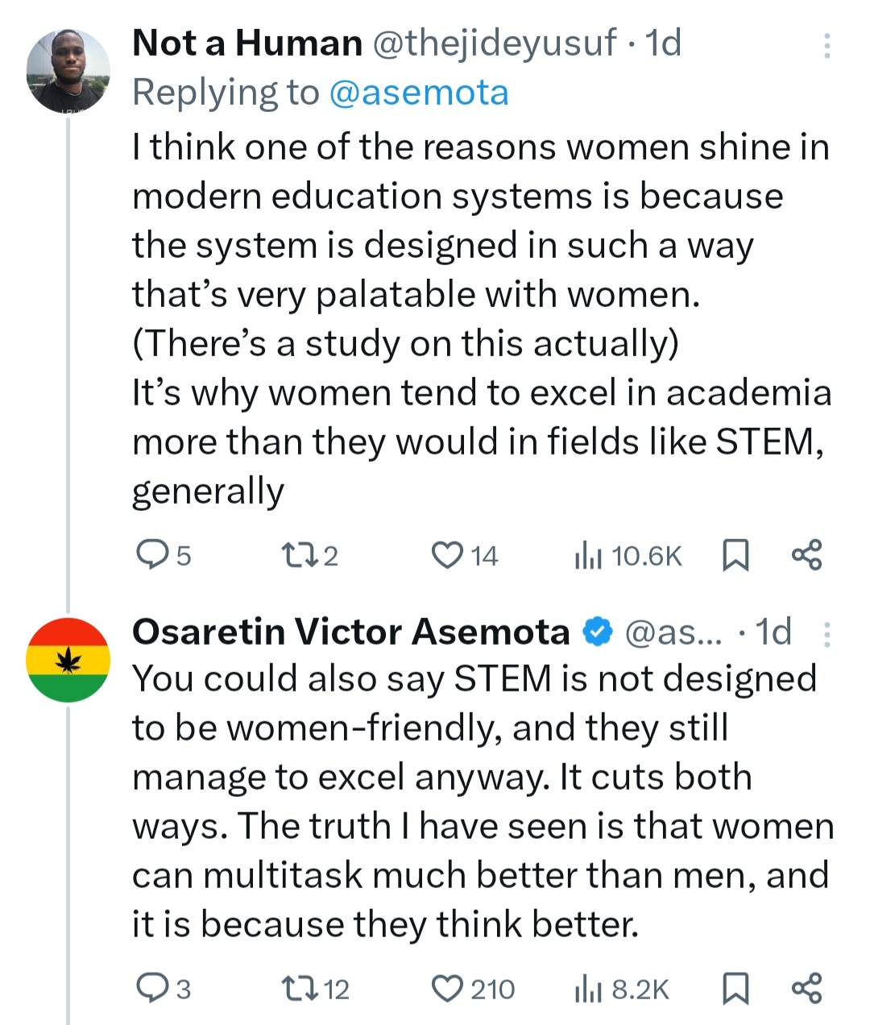Like the tweet with 210 likes
870x1025 pixels.
tap(447, 988)
